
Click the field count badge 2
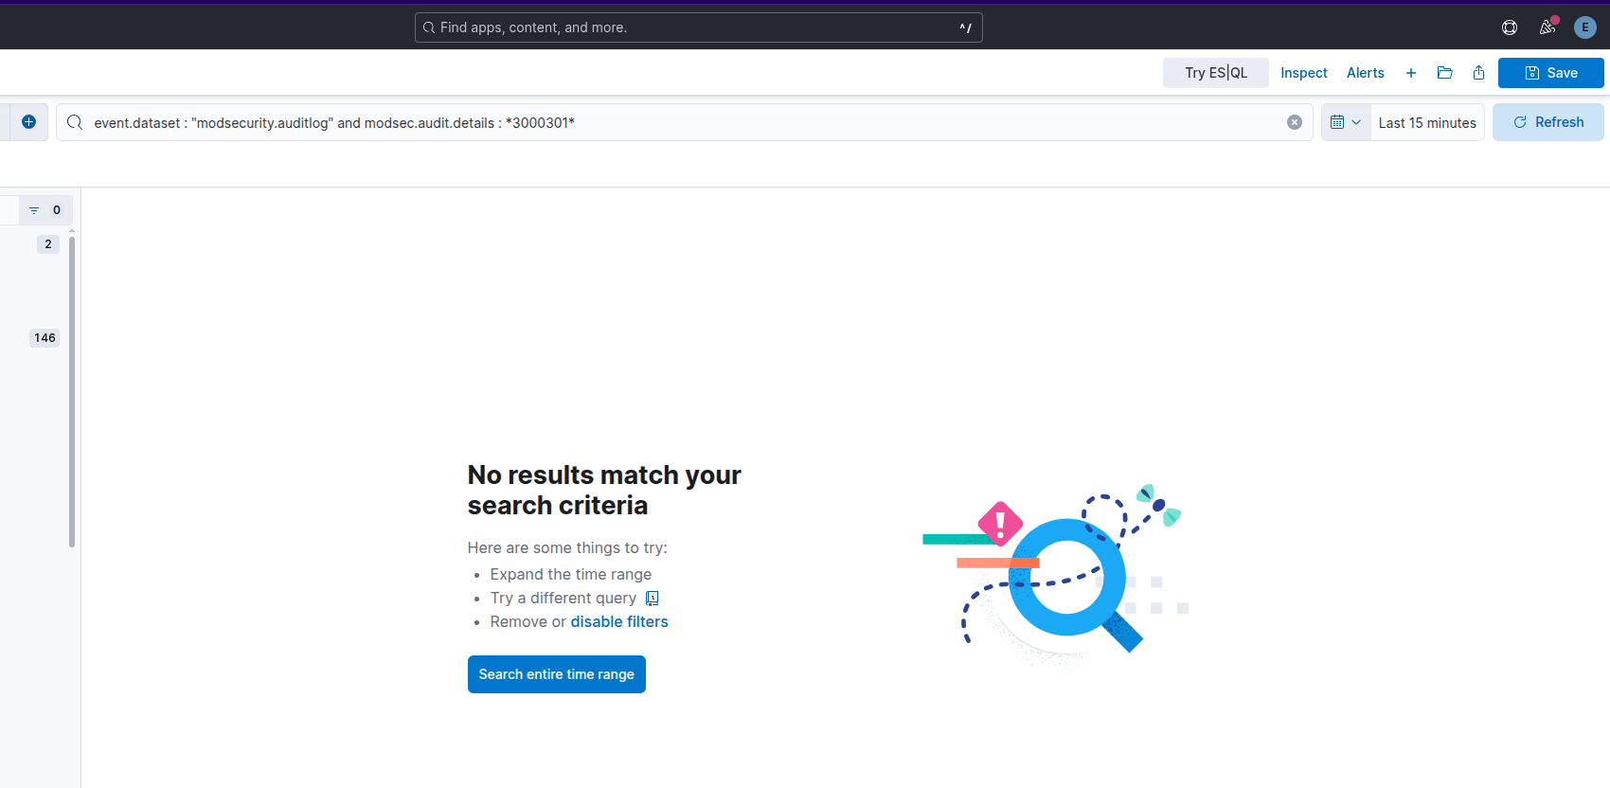[x=48, y=244]
